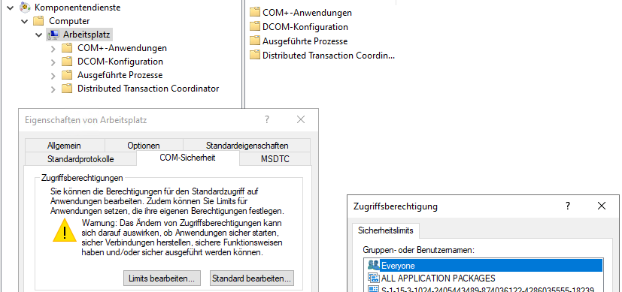Click help question mark in Zugriffsberechtigung dialog
The height and width of the screenshot is (292, 622).
[568, 206]
